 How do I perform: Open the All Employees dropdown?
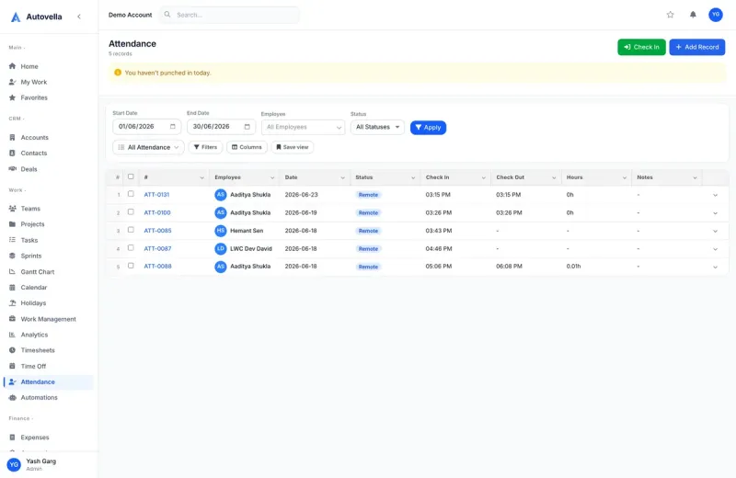coord(303,127)
